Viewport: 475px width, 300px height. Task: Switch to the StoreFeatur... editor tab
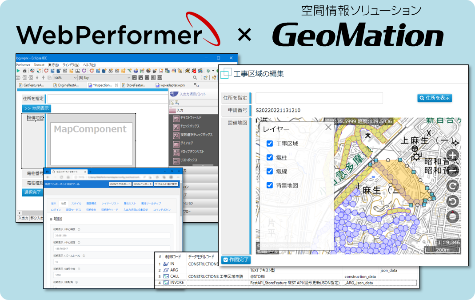(135, 85)
